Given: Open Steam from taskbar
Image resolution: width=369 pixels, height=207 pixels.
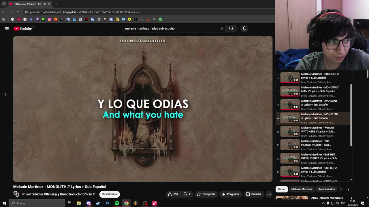Looking at the screenshot, I should tap(98, 203).
